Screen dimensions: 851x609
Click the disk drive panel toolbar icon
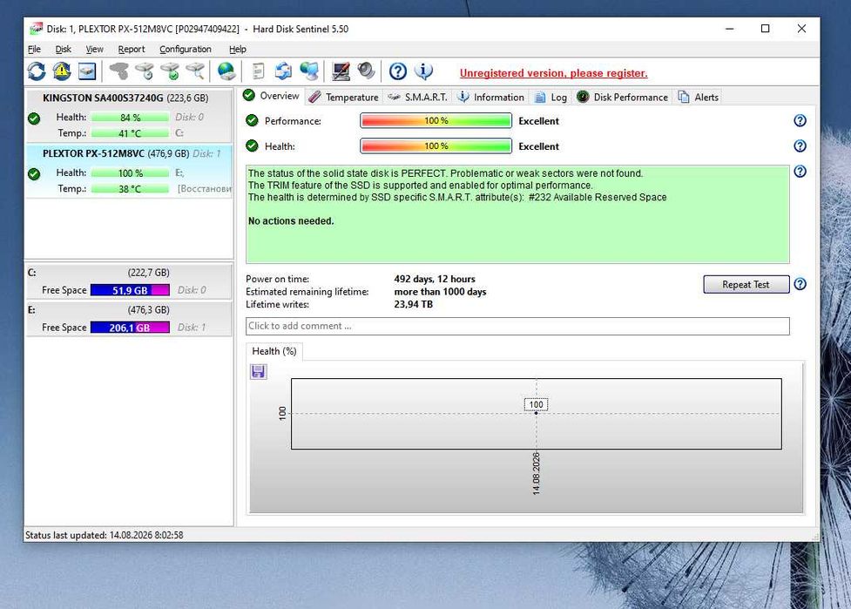(x=87, y=71)
